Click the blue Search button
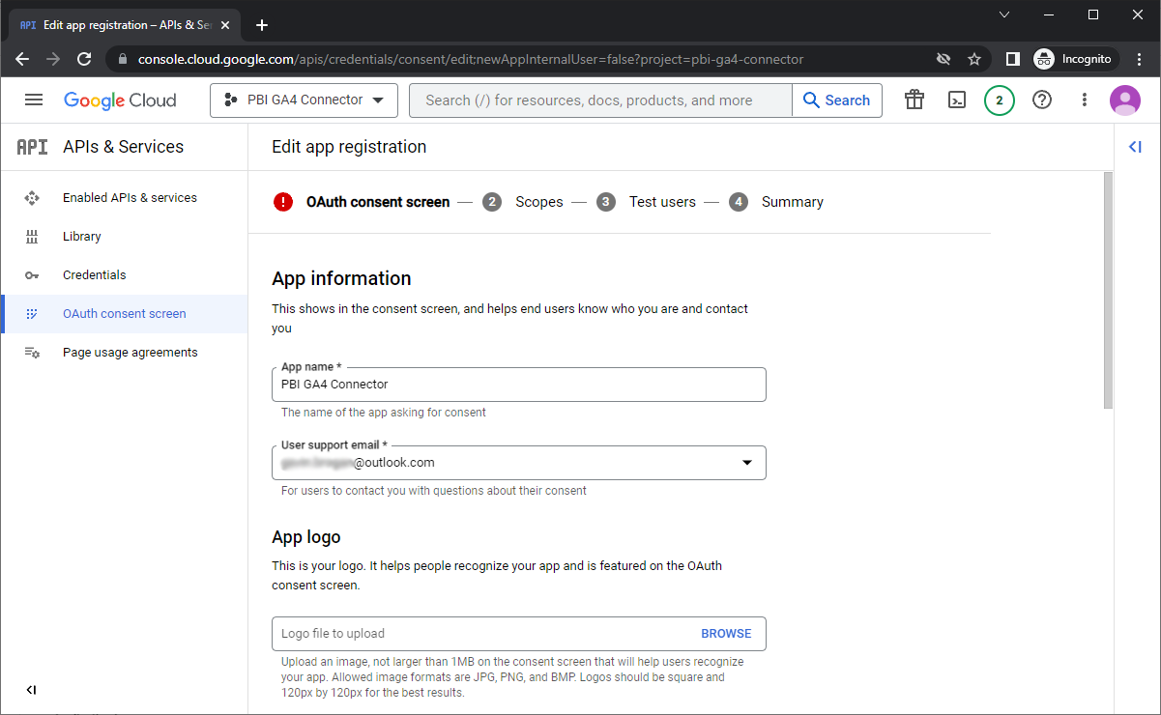Screen dimensions: 1161x715 [836, 100]
